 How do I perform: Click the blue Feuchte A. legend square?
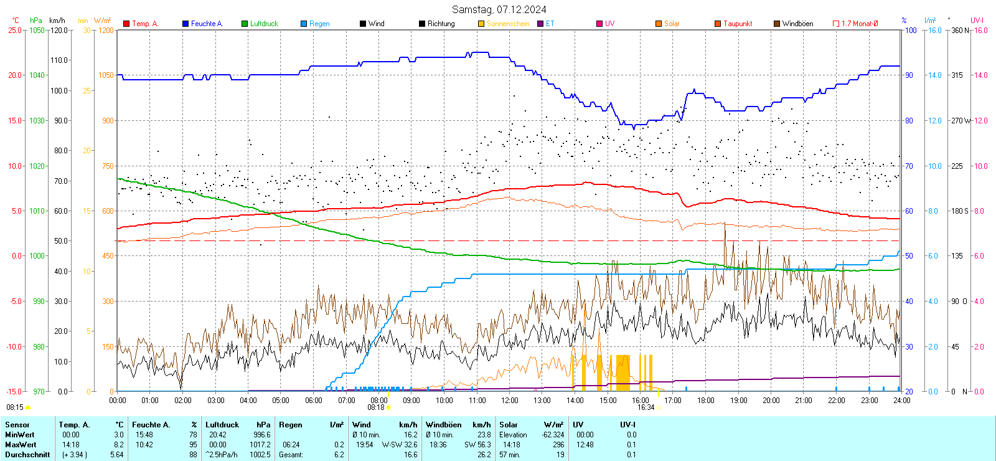tap(186, 24)
